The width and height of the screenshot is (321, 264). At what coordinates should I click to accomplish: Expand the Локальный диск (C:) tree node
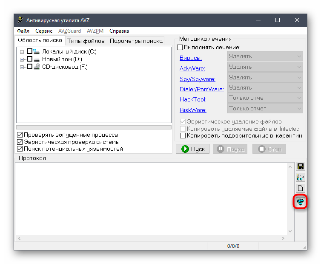point(22,52)
